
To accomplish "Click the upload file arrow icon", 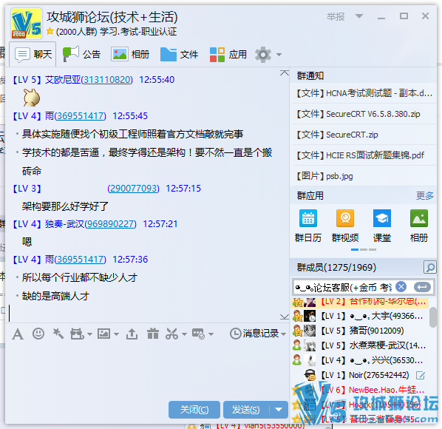I will (x=132, y=334).
